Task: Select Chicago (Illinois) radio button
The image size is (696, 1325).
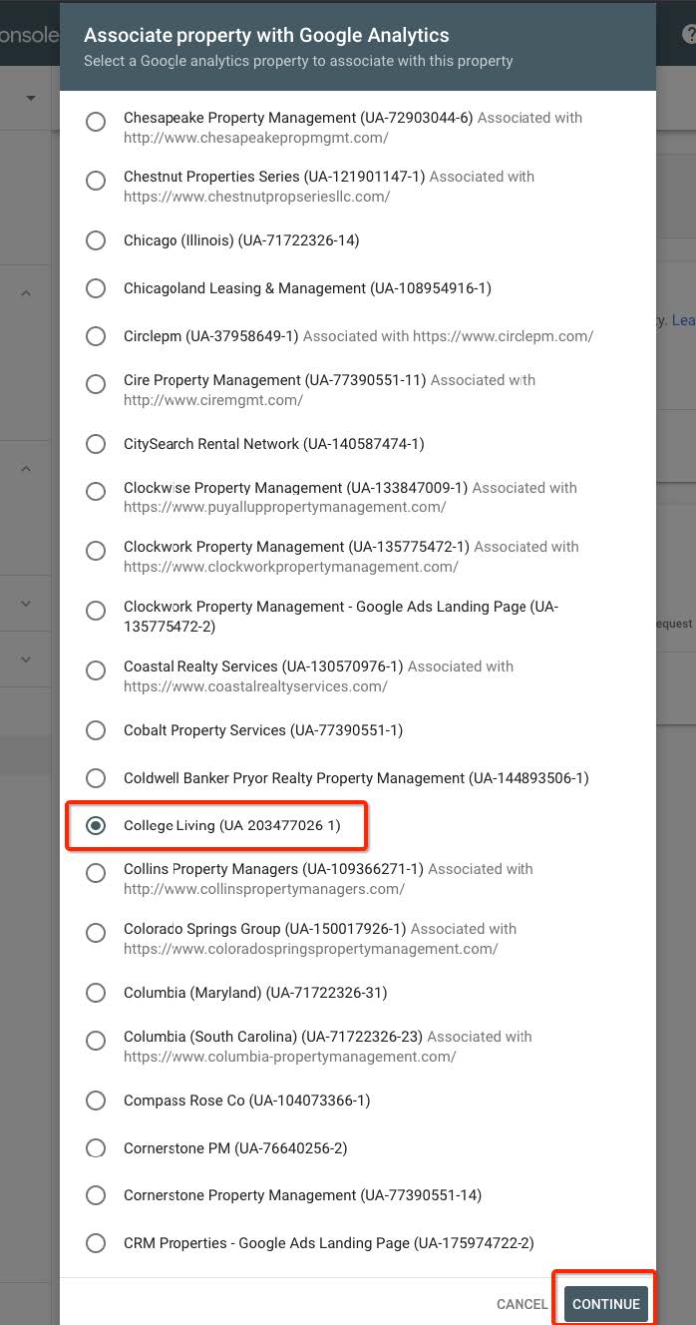Action: click(x=96, y=240)
